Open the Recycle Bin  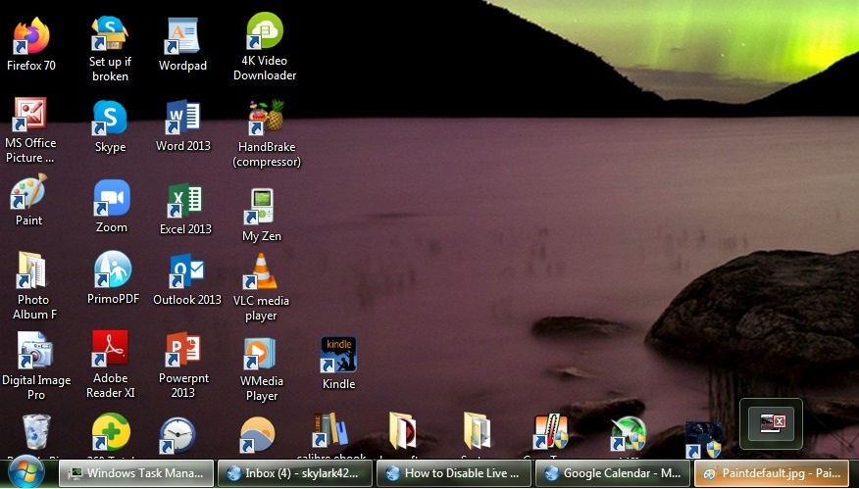click(x=36, y=432)
